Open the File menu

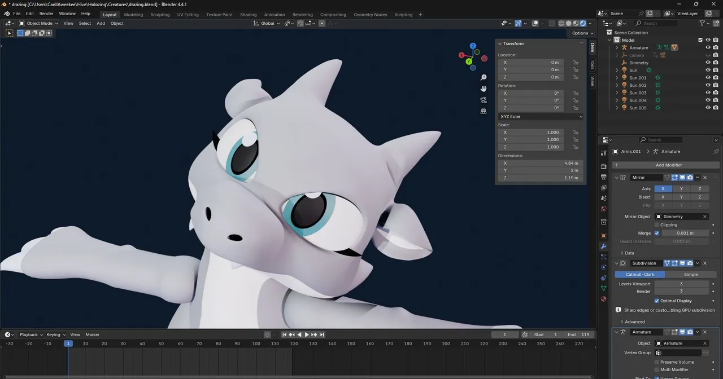(x=17, y=14)
